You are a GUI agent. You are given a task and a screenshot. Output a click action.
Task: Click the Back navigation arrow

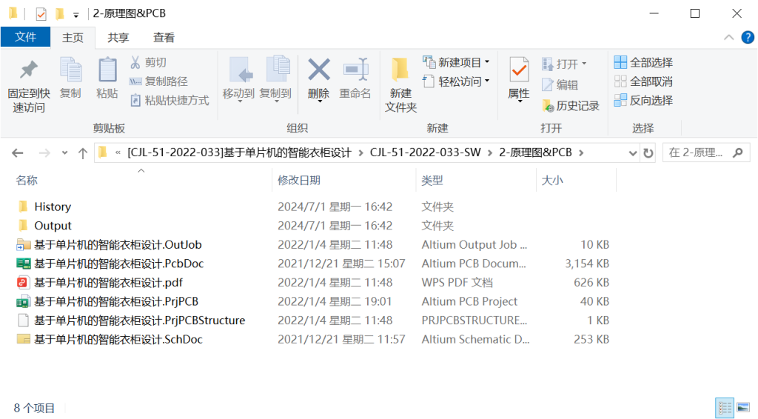(x=18, y=153)
